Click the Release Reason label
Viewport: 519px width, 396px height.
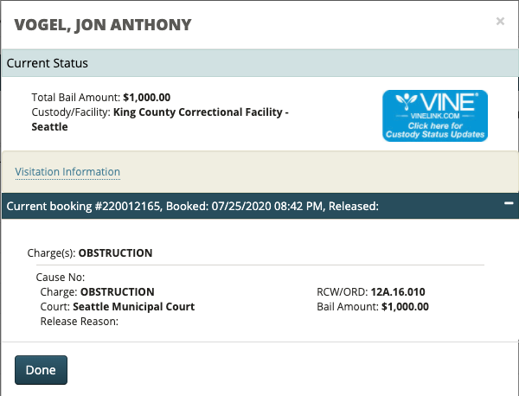[79, 321]
